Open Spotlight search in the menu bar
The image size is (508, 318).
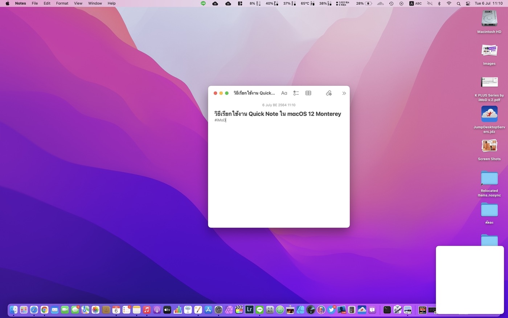458,3
